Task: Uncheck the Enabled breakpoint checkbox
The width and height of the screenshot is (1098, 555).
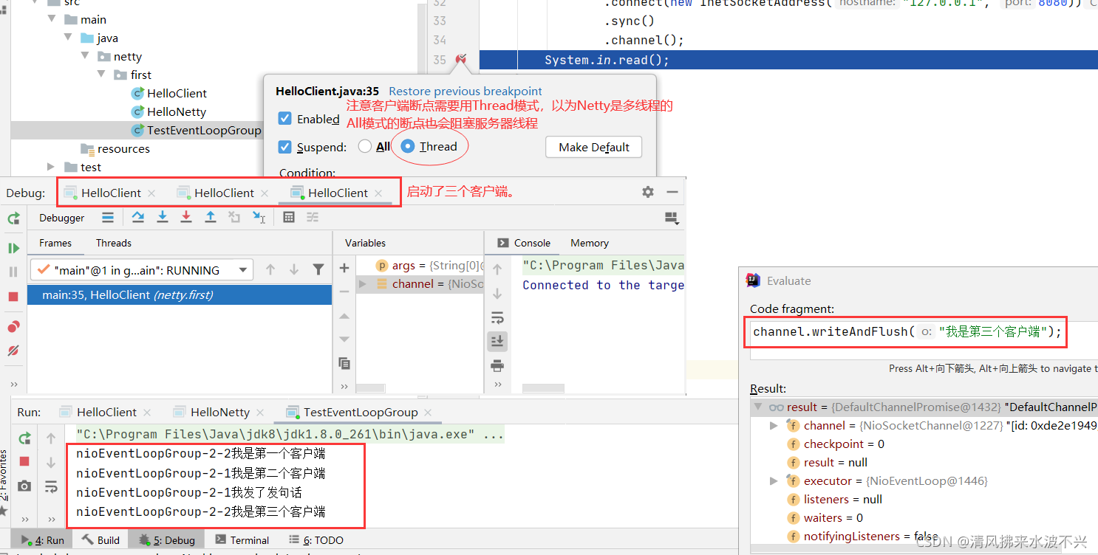Action: pyautogui.click(x=284, y=119)
